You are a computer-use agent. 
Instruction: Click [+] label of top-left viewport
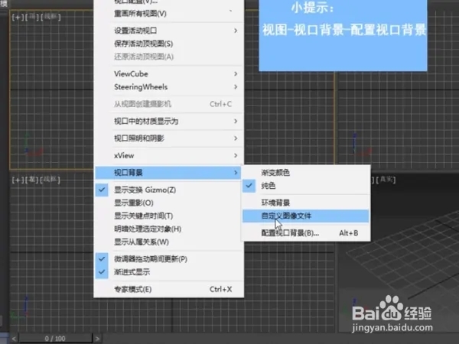[18, 18]
